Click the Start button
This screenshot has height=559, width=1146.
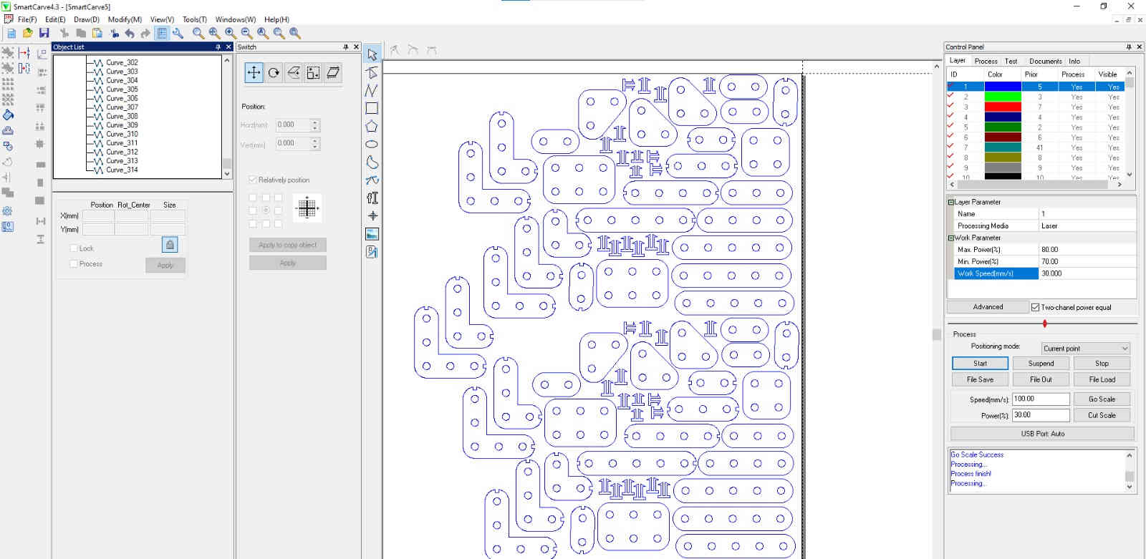click(x=980, y=364)
